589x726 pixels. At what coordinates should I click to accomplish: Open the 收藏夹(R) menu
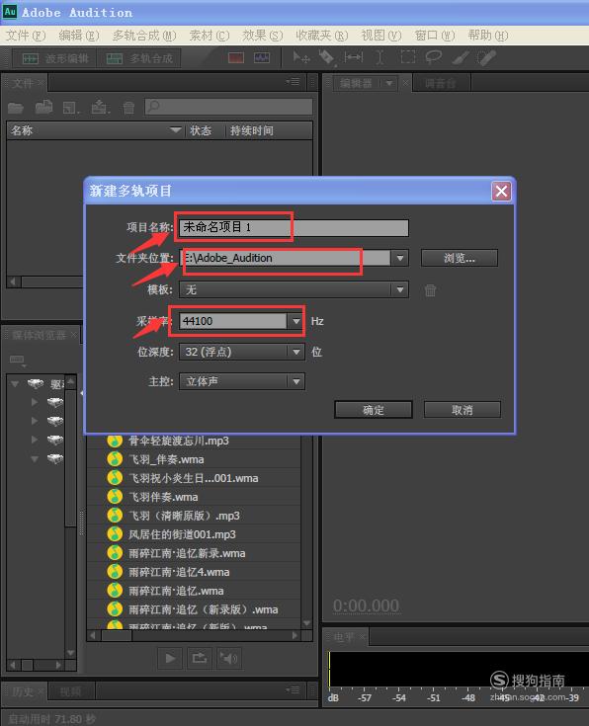[321, 36]
